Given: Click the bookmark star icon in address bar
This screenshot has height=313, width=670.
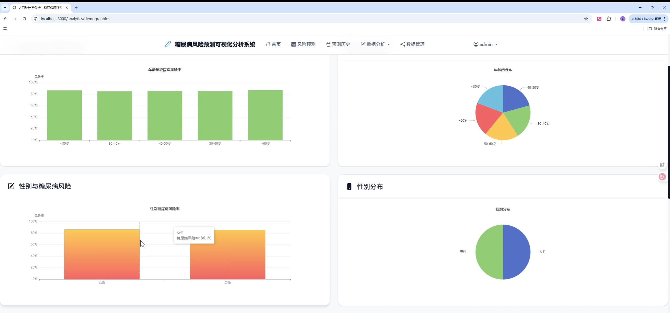Looking at the screenshot, I should [x=586, y=19].
